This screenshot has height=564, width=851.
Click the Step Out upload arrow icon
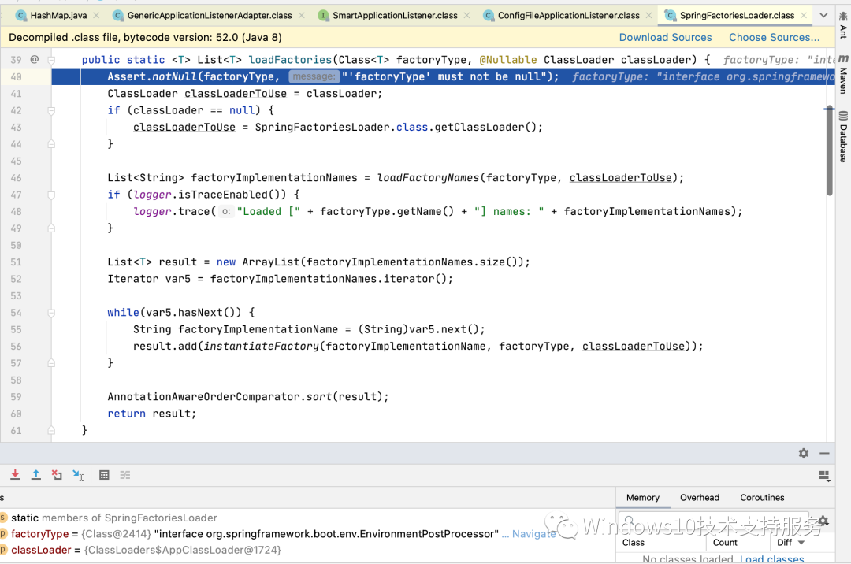click(x=35, y=475)
